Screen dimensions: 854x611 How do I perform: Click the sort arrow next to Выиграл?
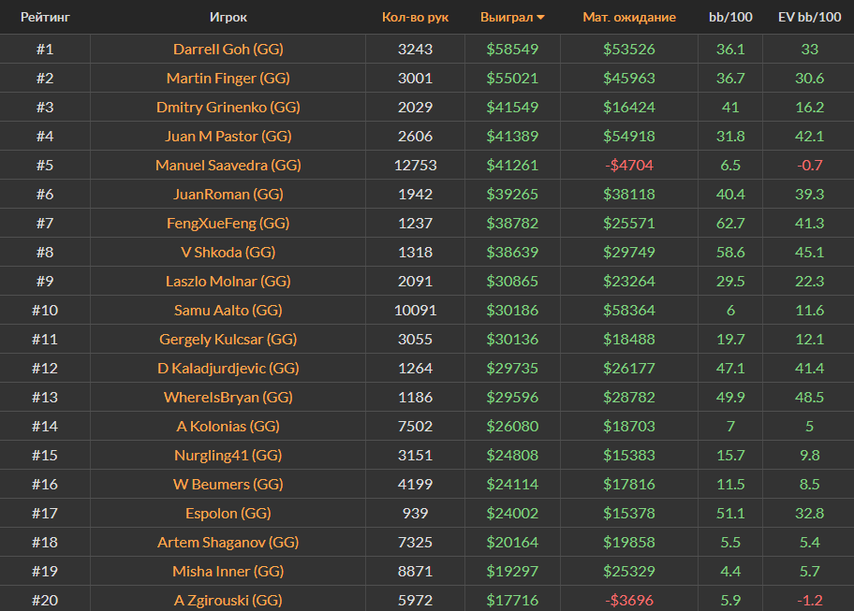[x=540, y=18]
